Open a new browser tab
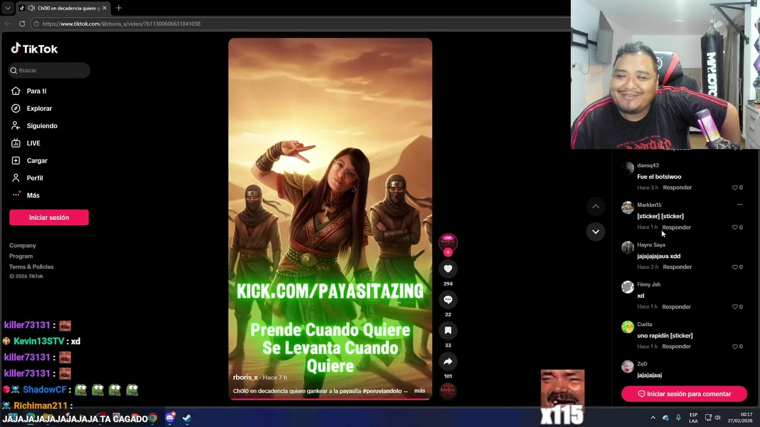 coord(118,8)
